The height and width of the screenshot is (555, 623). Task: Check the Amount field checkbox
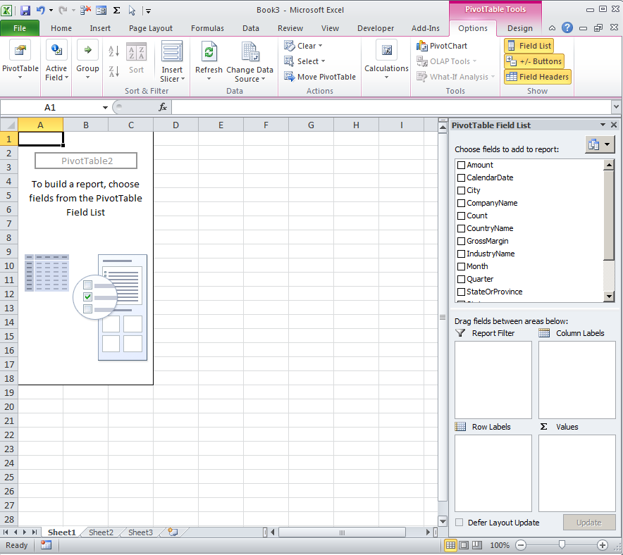coord(462,165)
